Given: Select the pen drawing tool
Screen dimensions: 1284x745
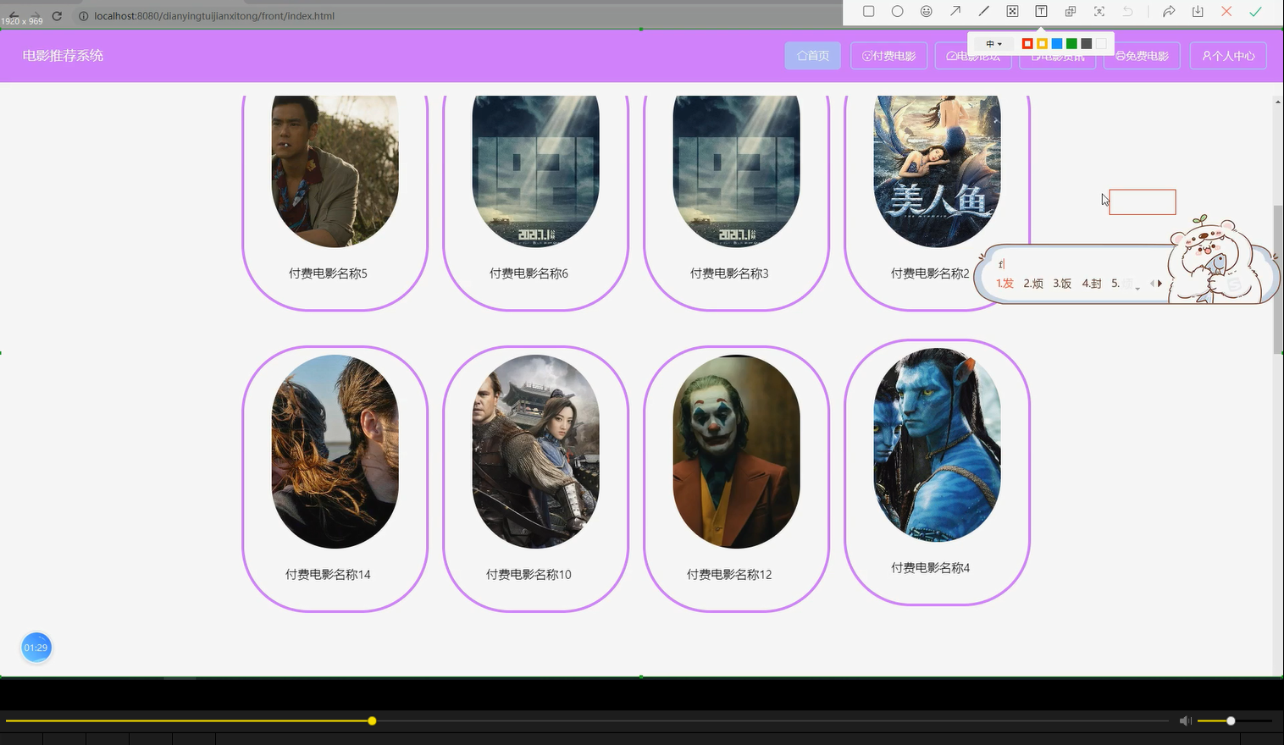Looking at the screenshot, I should click(983, 11).
